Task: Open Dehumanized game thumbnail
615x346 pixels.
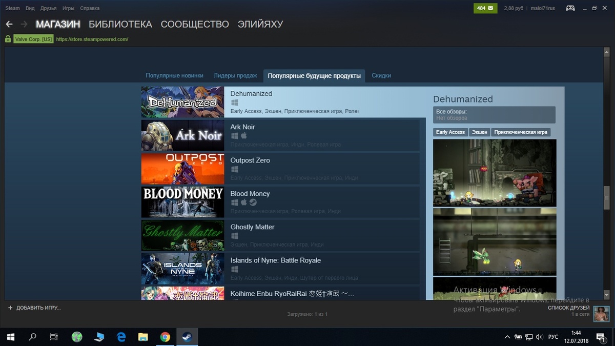Action: pos(182,102)
